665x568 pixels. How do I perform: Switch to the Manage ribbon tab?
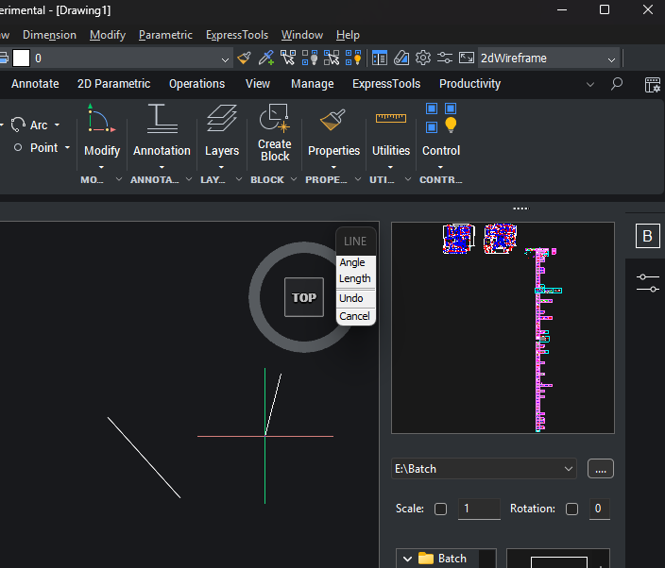[312, 84]
